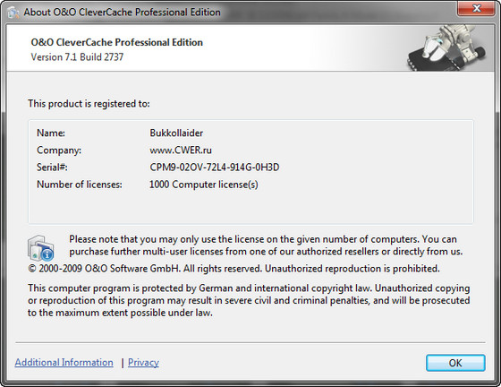Click the CleverCache title bar icon

[x=13, y=13]
